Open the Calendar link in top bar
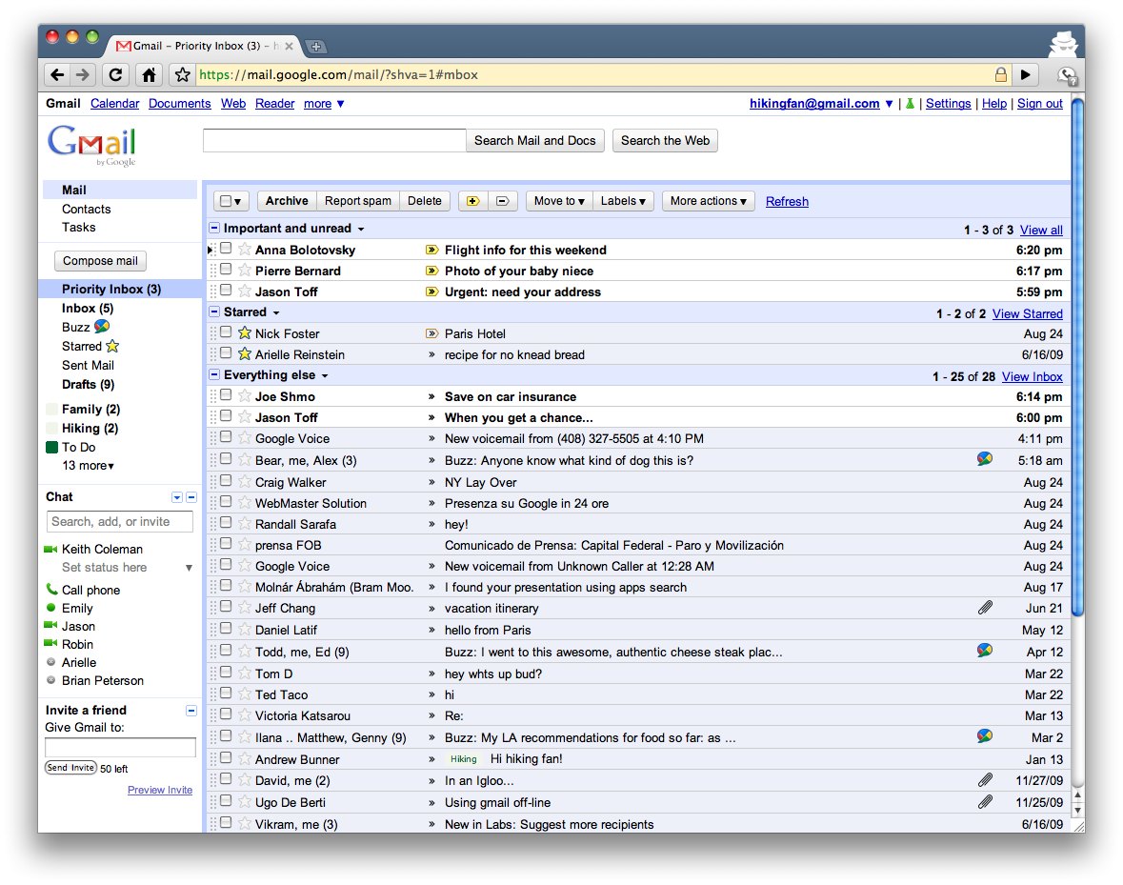The image size is (1123, 885). [x=114, y=104]
